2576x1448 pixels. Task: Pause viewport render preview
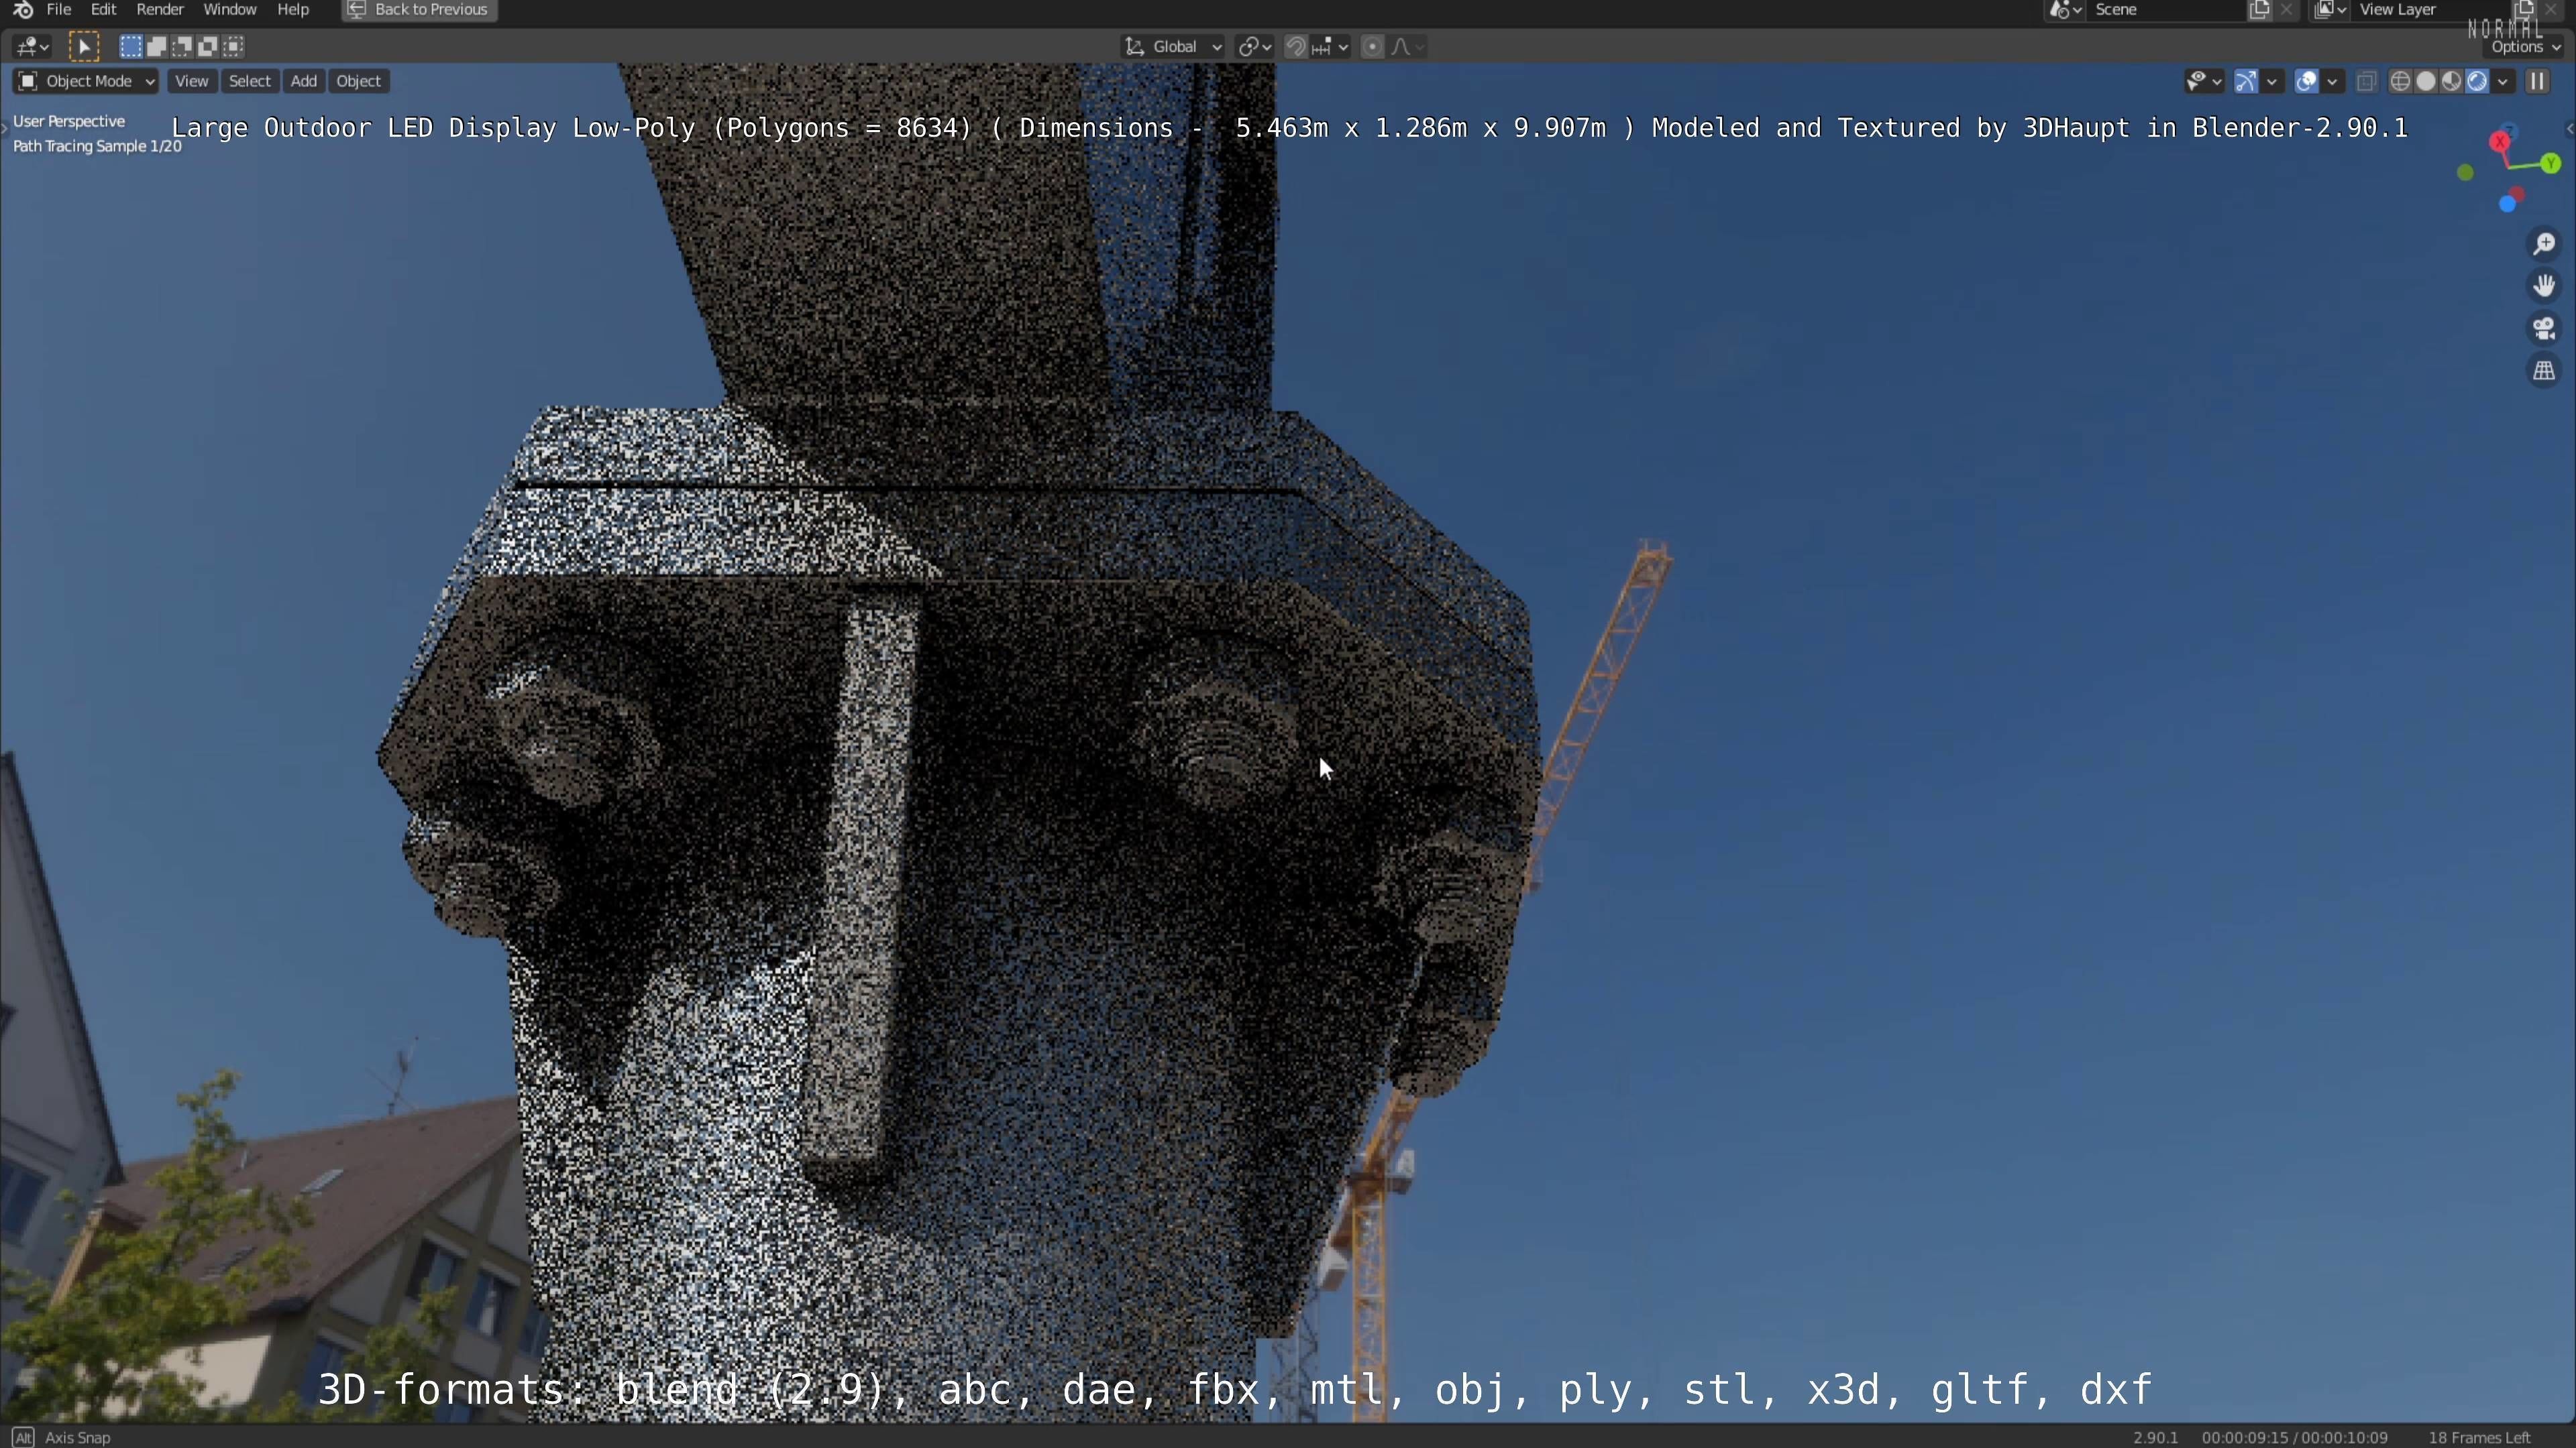click(2537, 81)
